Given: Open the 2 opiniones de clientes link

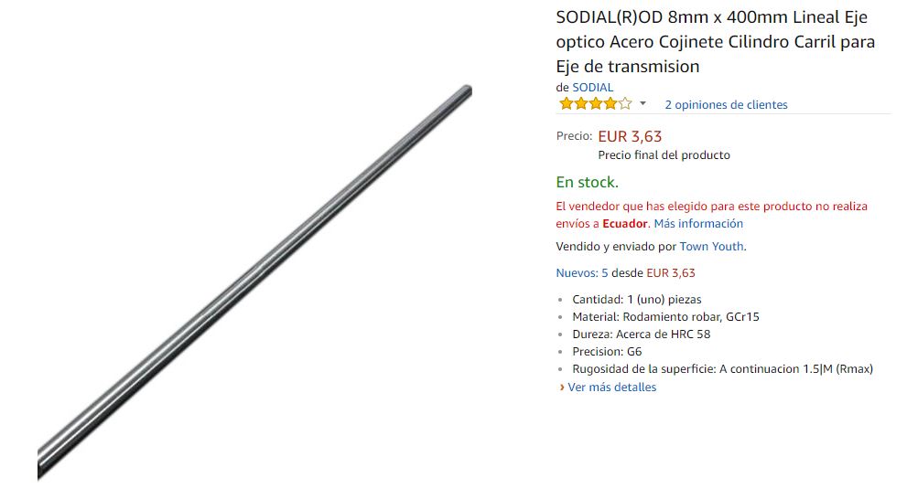Looking at the screenshot, I should (x=726, y=104).
